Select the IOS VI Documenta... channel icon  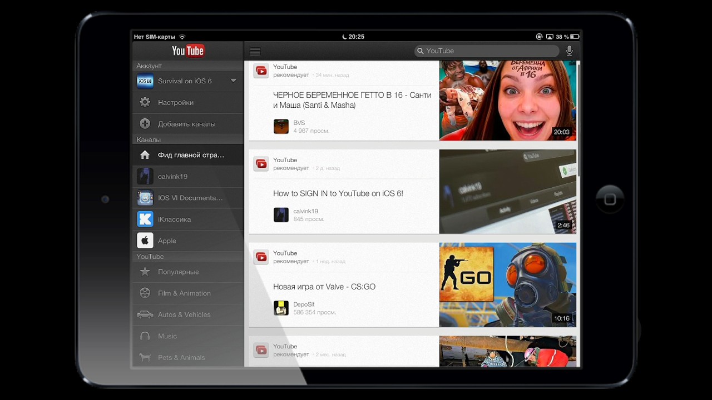click(x=145, y=198)
